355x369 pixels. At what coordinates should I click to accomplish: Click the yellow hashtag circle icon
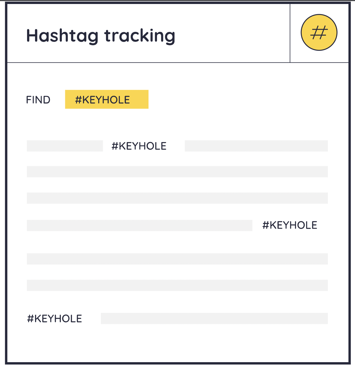pyautogui.click(x=319, y=32)
